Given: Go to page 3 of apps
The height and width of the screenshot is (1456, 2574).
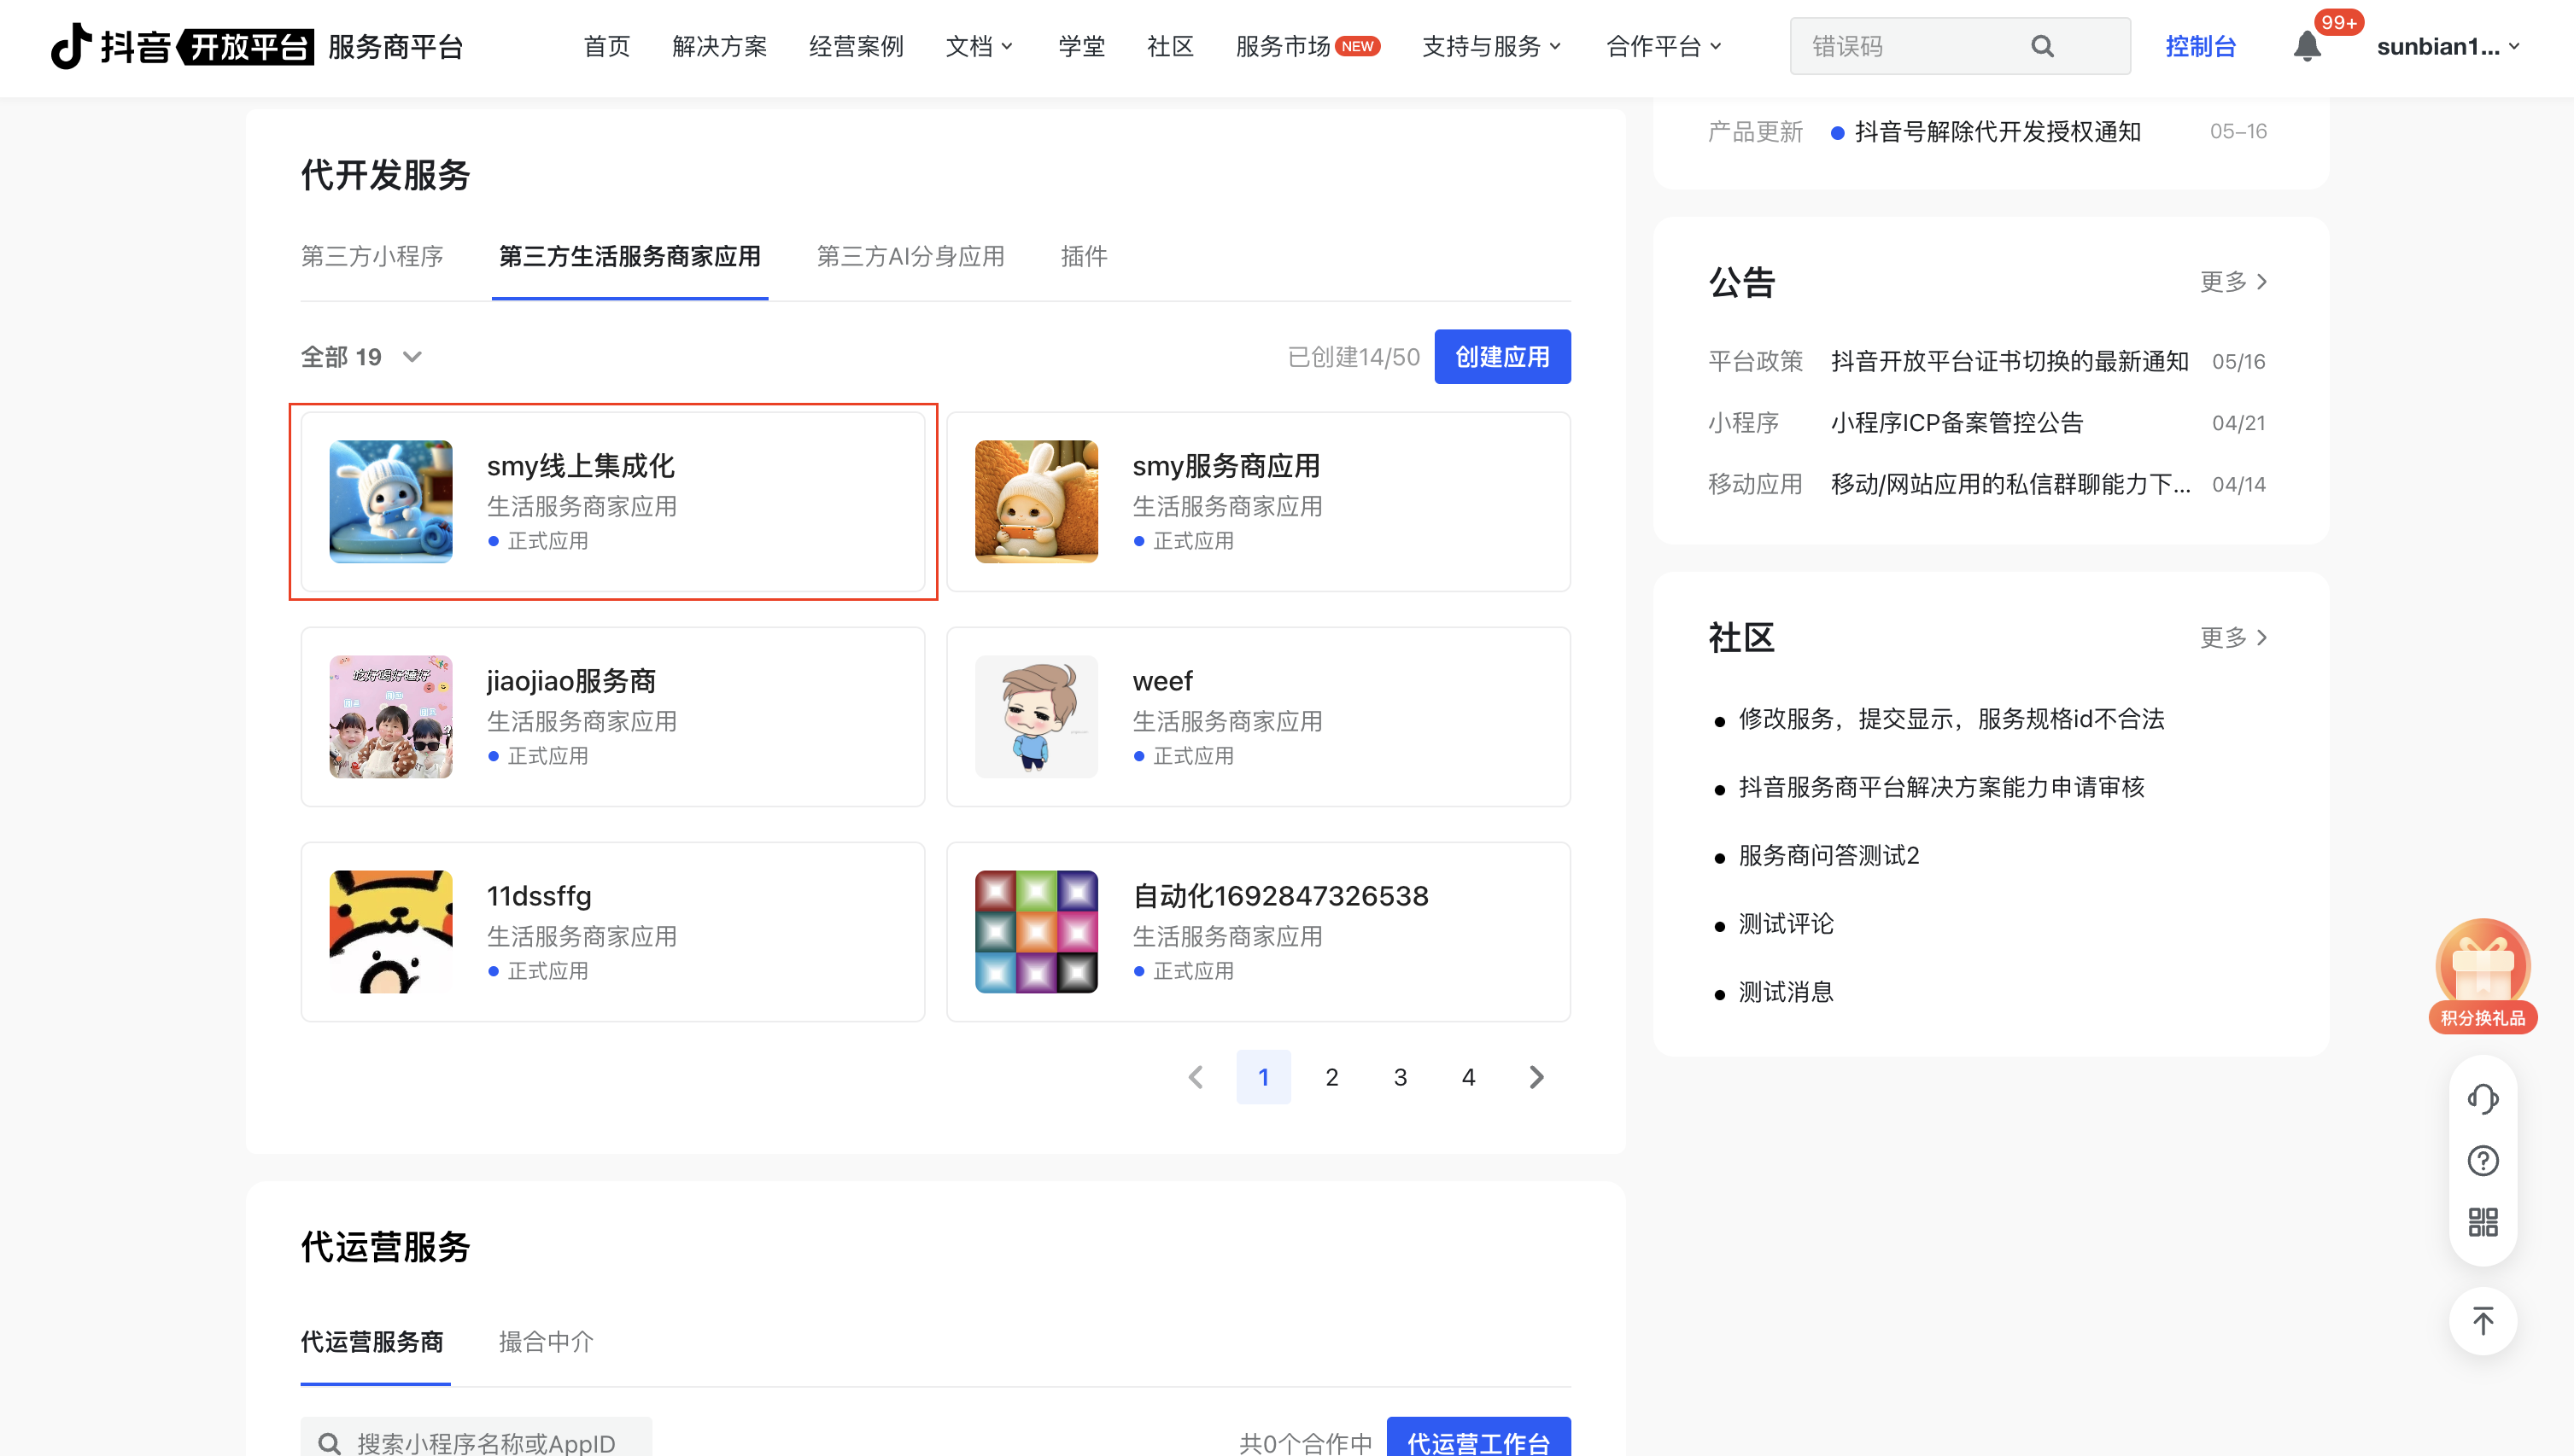Looking at the screenshot, I should coord(1401,1077).
